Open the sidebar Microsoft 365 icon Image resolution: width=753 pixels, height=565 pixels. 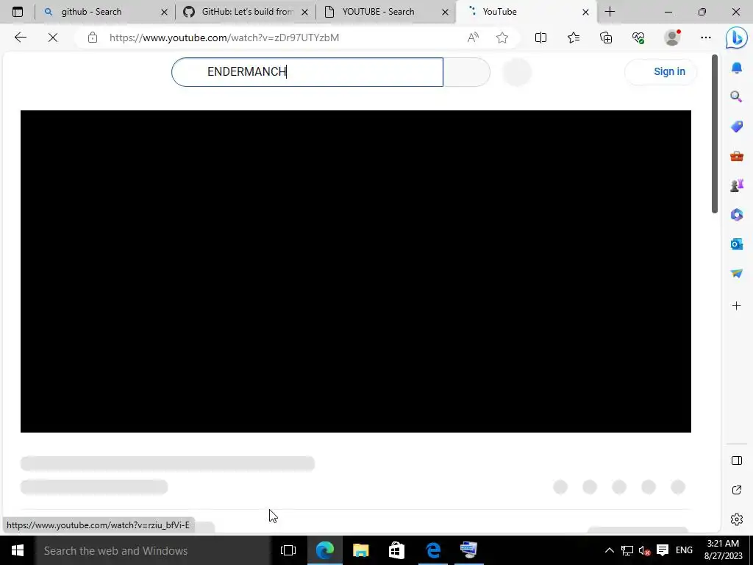(737, 214)
